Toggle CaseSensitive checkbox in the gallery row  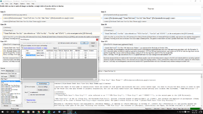click(x=49, y=53)
